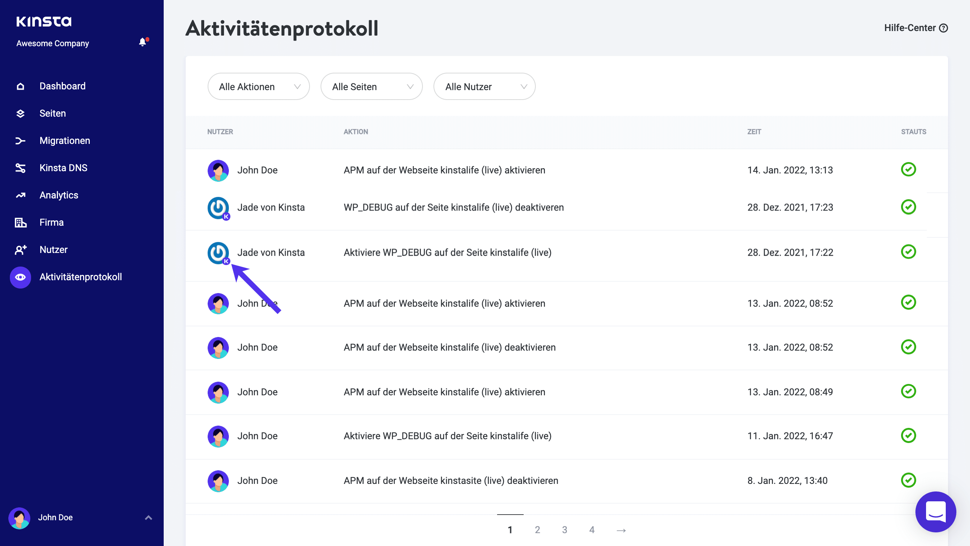Go to page 3 of results

565,530
